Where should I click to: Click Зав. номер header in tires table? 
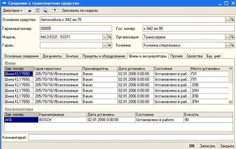click(19, 69)
